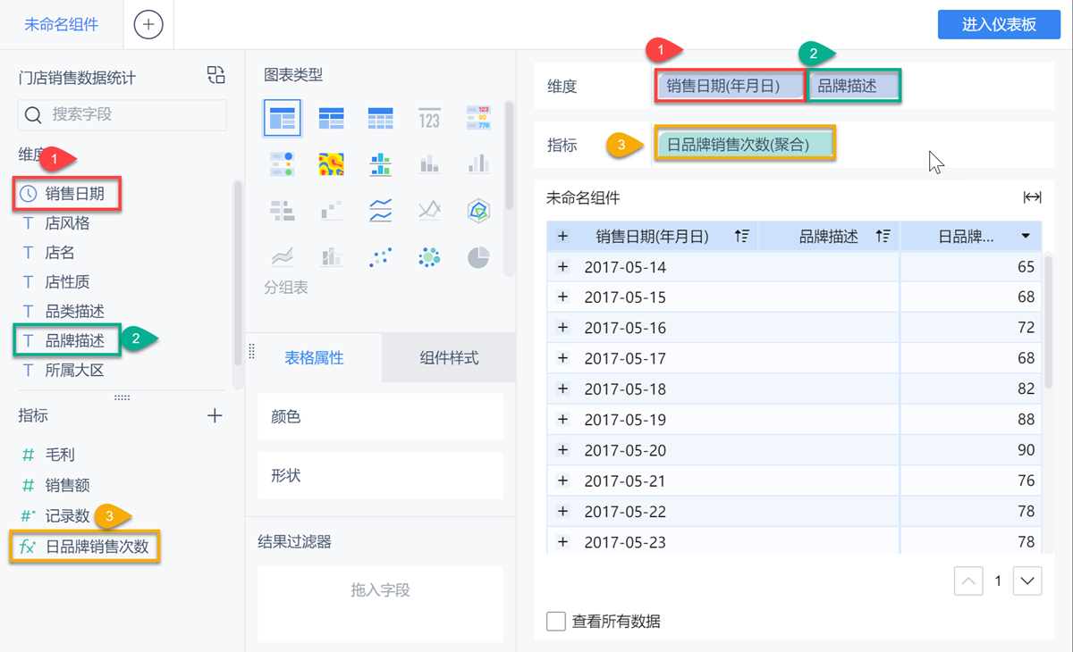Screen dimensions: 1073x652
Task: Click the 销售日期(年月日) dimension pill
Action: (x=730, y=86)
